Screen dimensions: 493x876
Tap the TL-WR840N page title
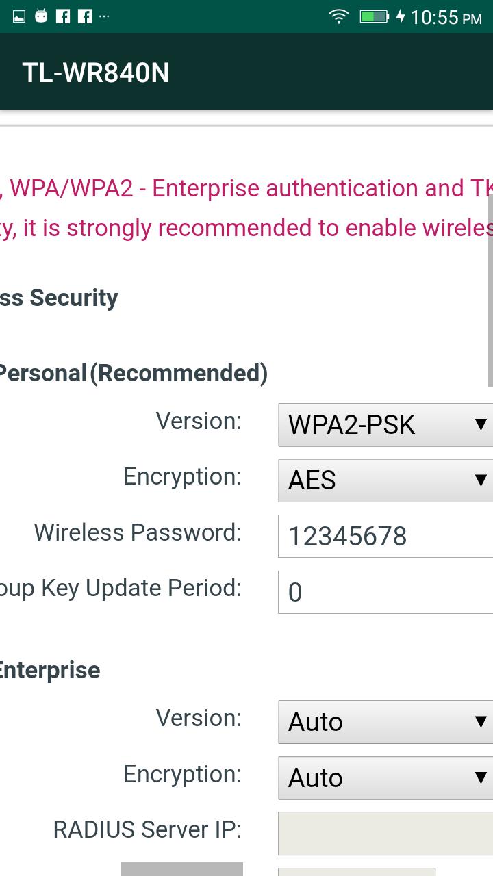[x=96, y=73]
